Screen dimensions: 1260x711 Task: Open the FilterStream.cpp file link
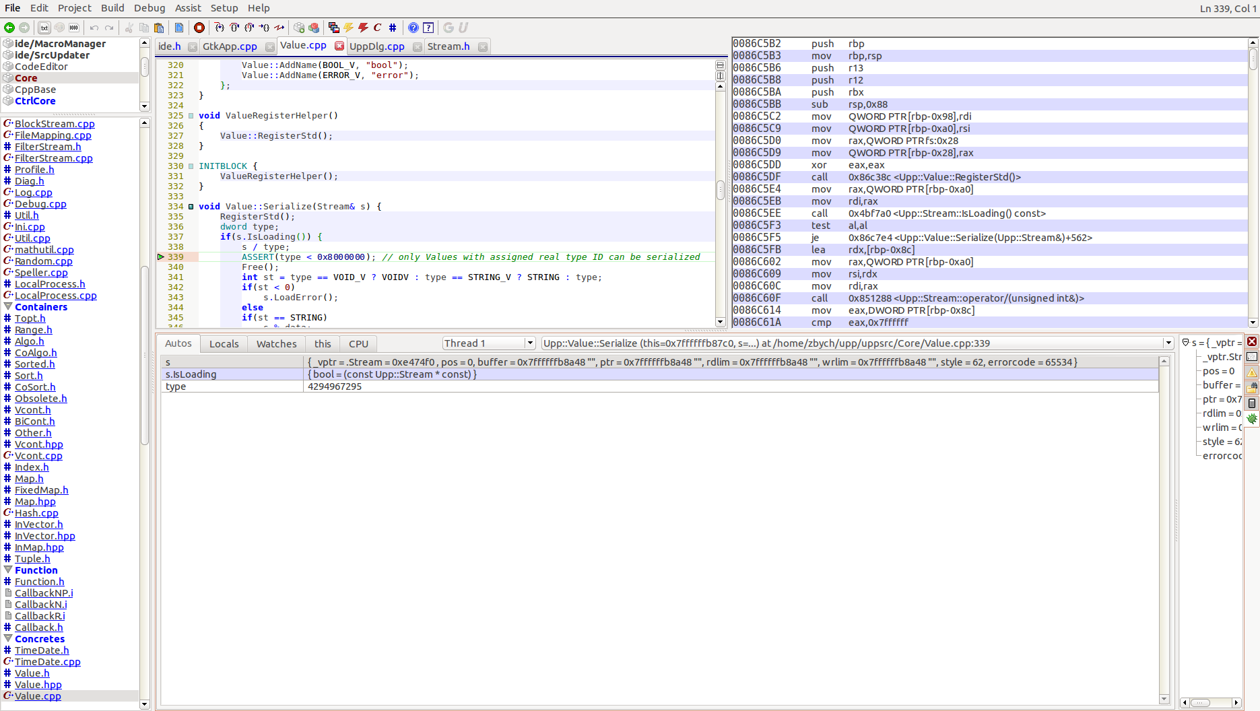[x=53, y=158]
